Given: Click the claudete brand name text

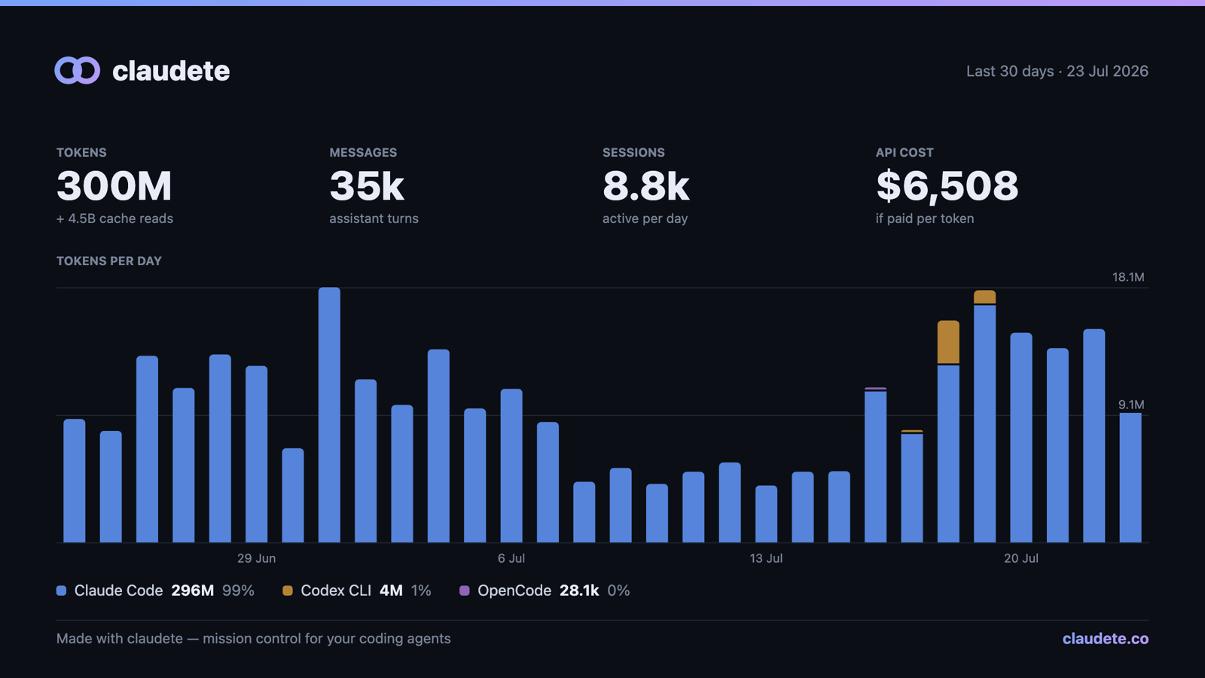Looking at the screenshot, I should click(171, 71).
